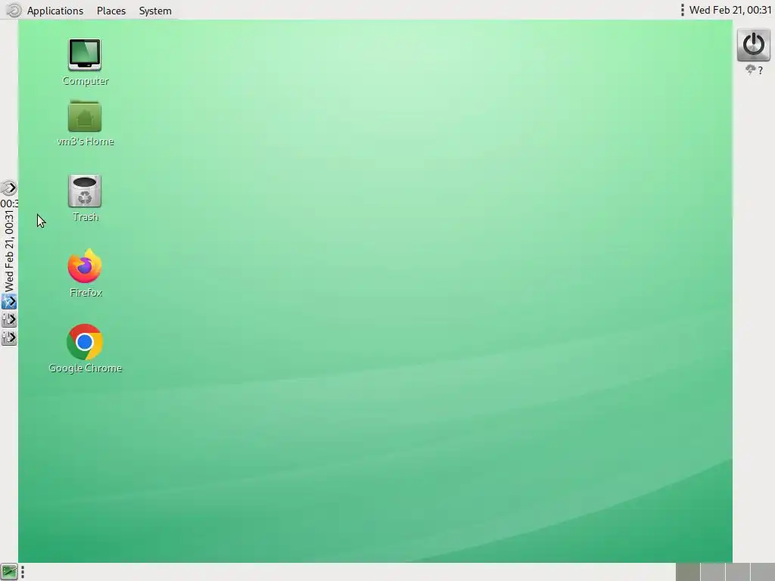The height and width of the screenshot is (581, 775).
Task: Click the top panel clock Wed Feb 21
Action: pyautogui.click(x=730, y=10)
